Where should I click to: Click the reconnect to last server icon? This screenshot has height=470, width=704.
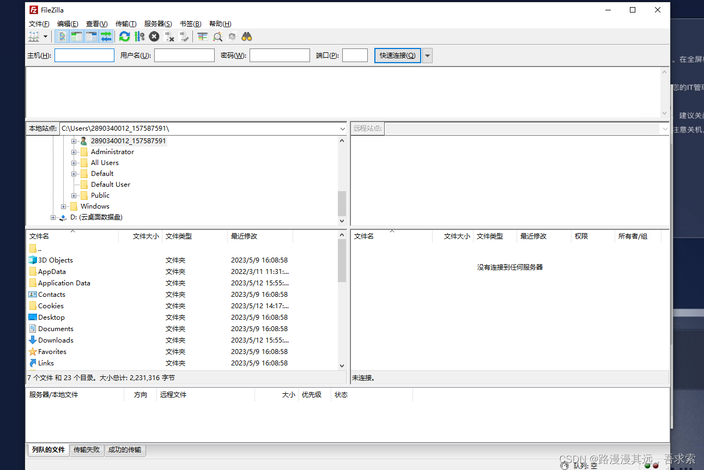point(184,36)
